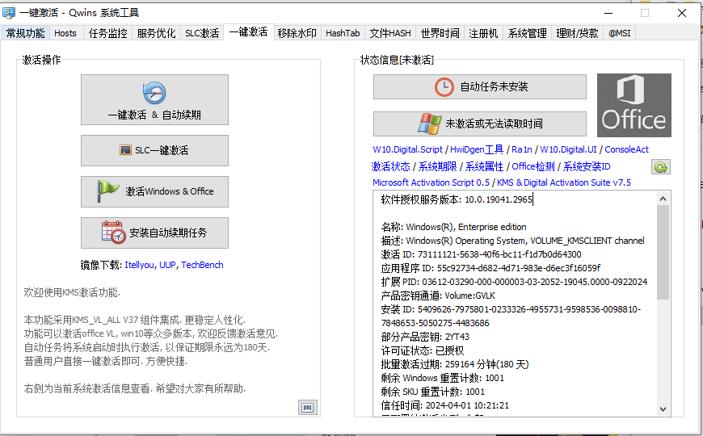
Task: Select the 系统管理 tab
Action: tap(527, 33)
